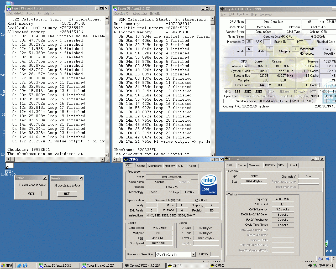Image resolution: width=336 pixels, height=269 pixels.
Task: Open the Start menu button
Action: [x=7, y=266]
